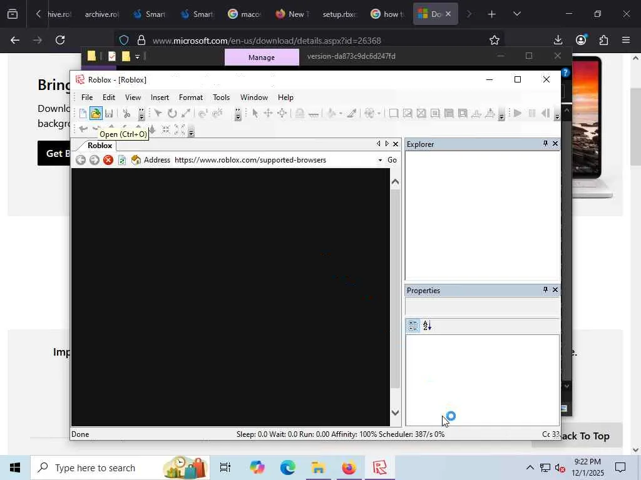This screenshot has height=480, width=641.
Task: Show hidden system tray icons chevron
Action: pyautogui.click(x=530, y=467)
